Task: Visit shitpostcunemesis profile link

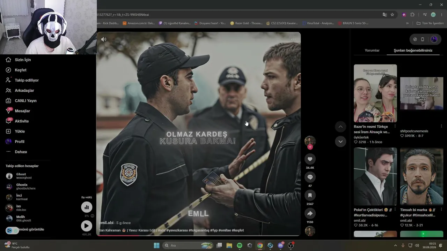Action: click(x=414, y=131)
